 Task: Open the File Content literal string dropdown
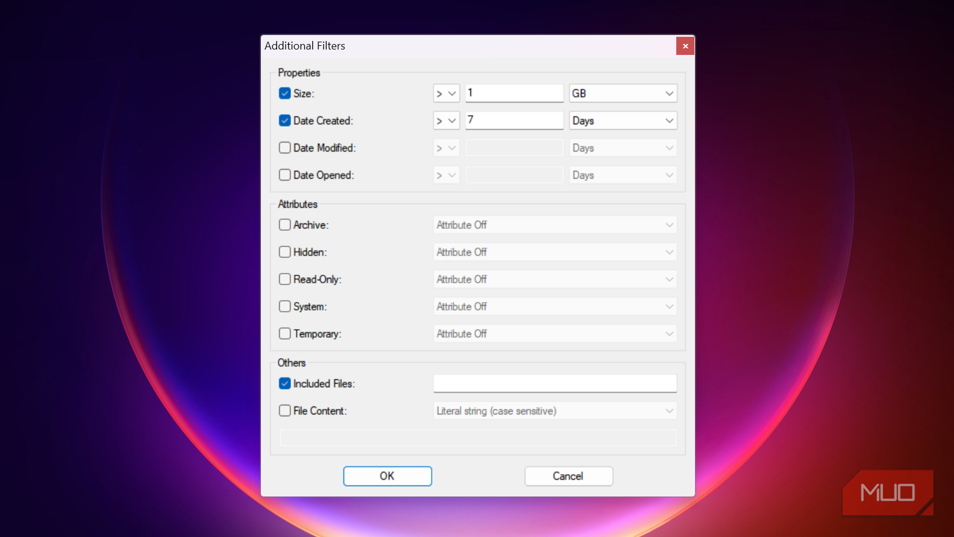click(x=555, y=411)
